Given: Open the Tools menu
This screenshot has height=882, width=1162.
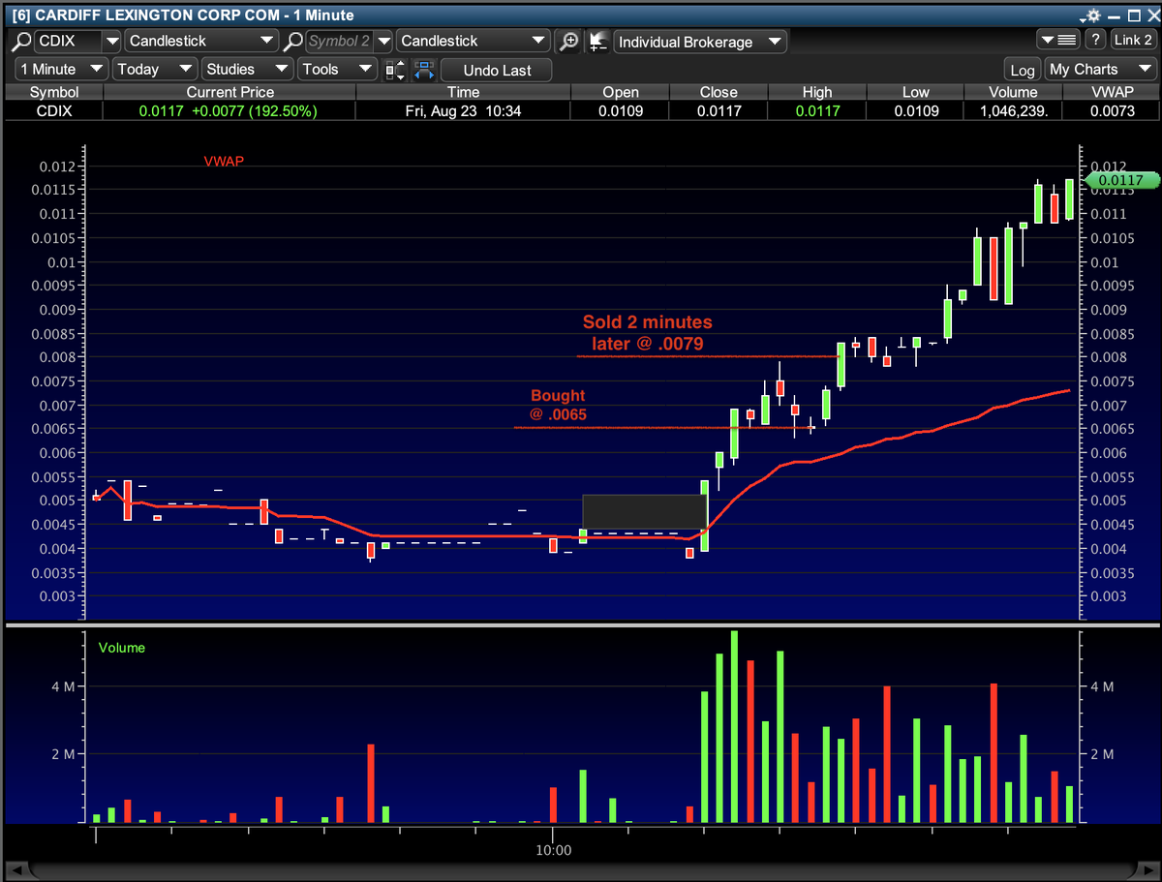Looking at the screenshot, I should click(x=337, y=70).
